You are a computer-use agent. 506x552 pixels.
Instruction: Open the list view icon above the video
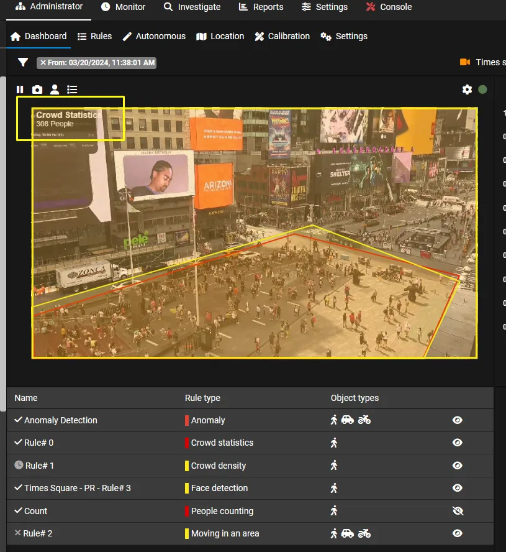pyautogui.click(x=72, y=90)
